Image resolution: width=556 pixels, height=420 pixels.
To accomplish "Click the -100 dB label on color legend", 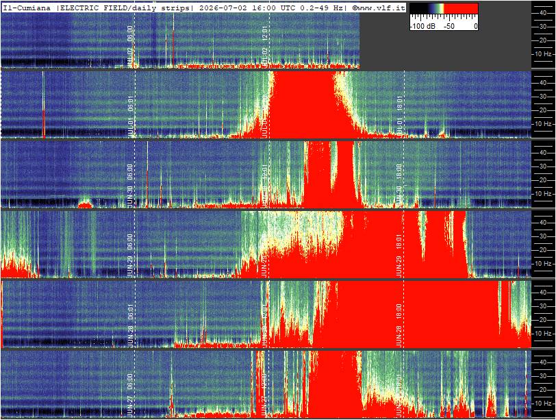I will tap(422, 26).
